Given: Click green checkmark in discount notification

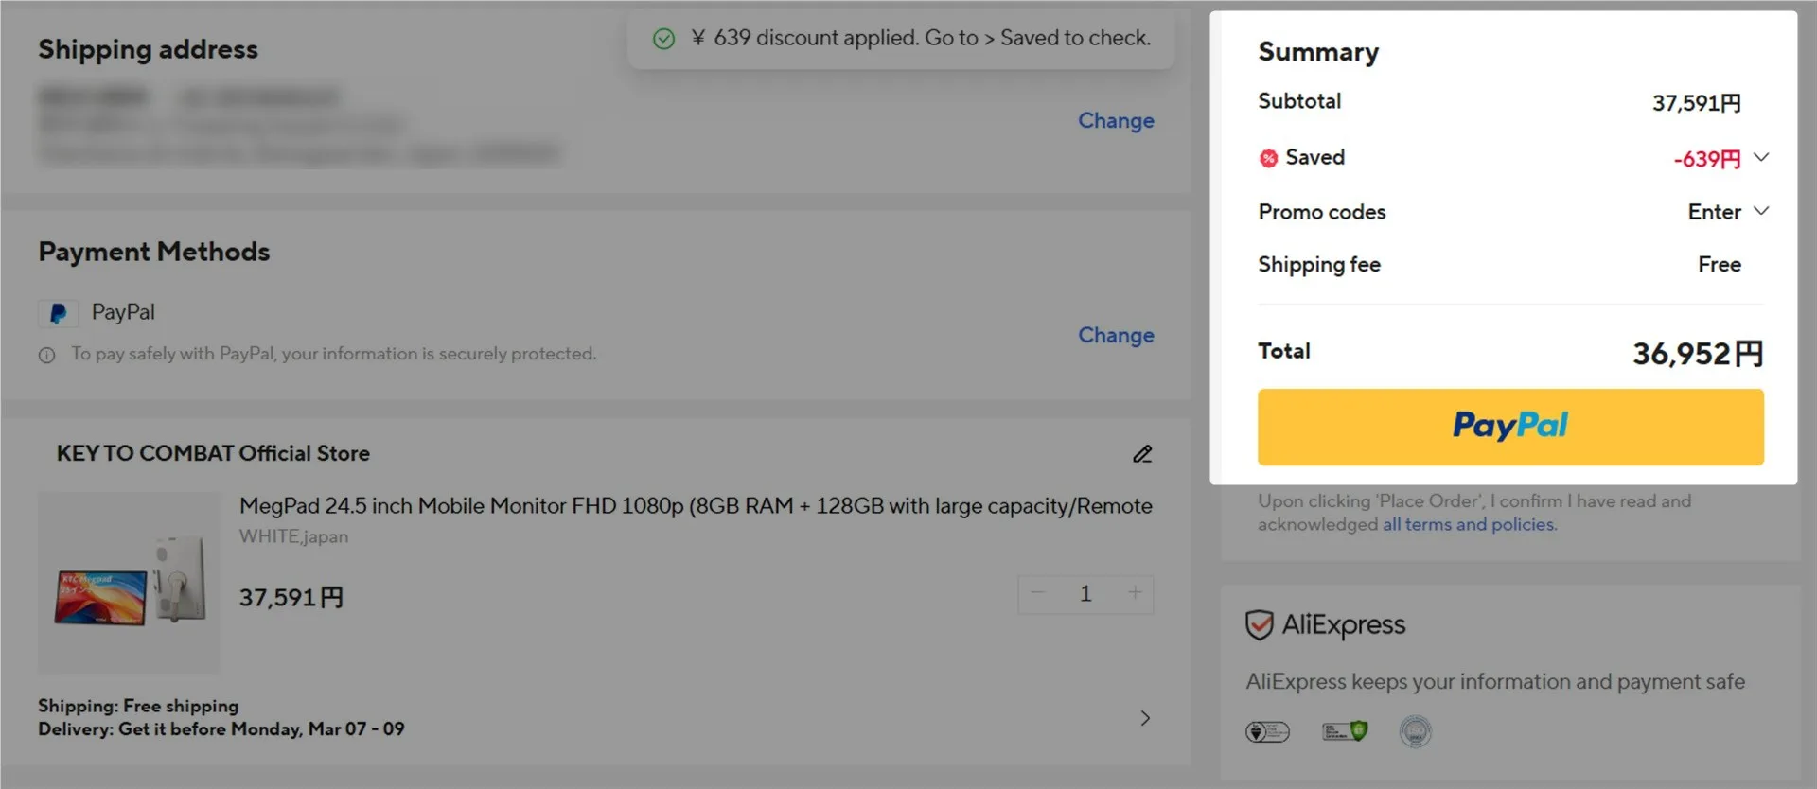Looking at the screenshot, I should pos(664,39).
